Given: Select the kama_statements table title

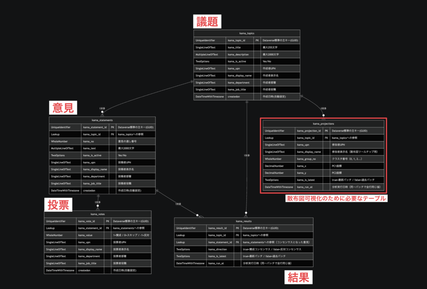Looking at the screenshot, I should point(102,120).
